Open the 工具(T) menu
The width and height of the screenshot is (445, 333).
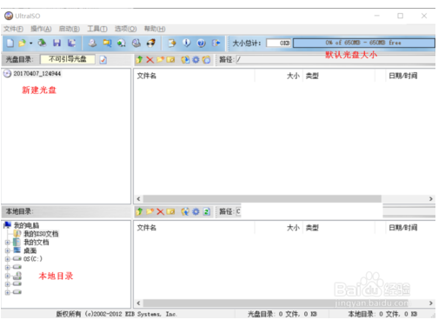click(97, 29)
